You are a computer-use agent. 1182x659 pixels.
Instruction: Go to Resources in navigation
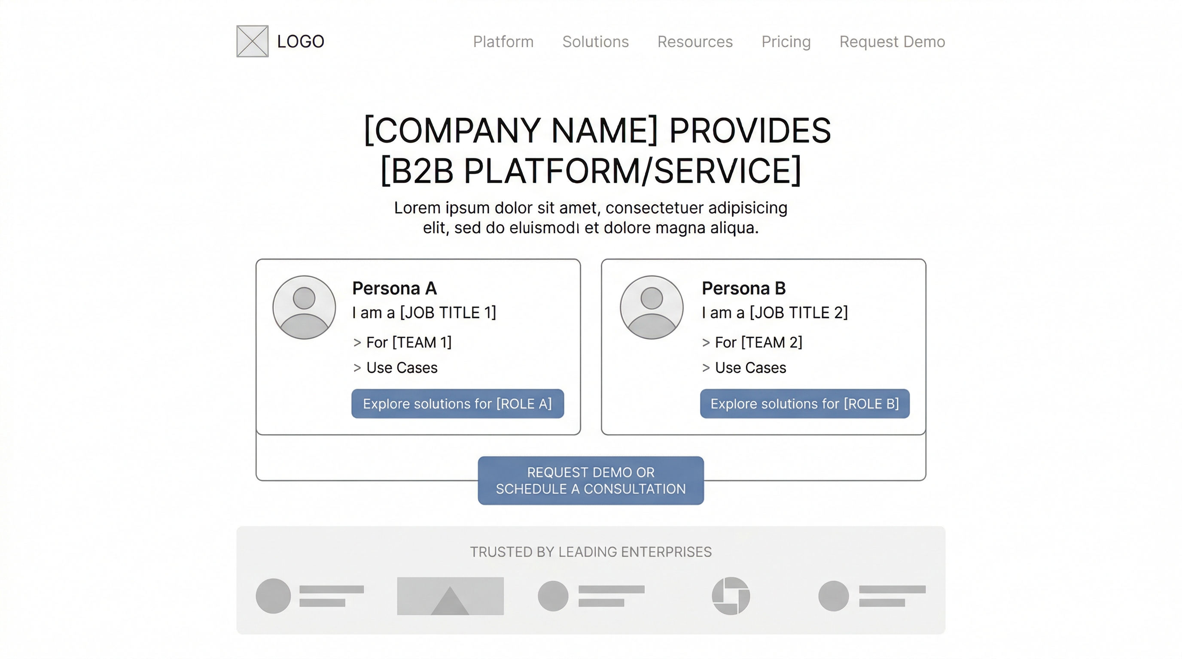[695, 42]
